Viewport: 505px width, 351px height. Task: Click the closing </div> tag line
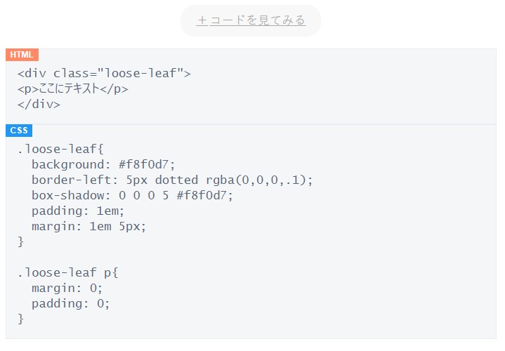tap(39, 105)
